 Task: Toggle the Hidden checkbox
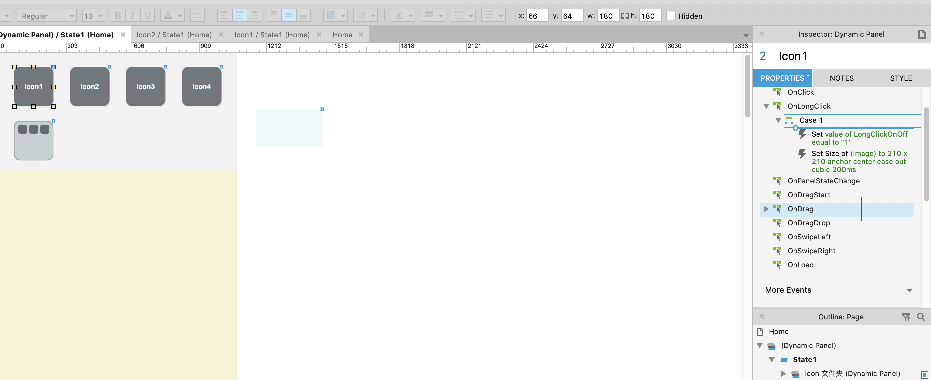[x=671, y=16]
